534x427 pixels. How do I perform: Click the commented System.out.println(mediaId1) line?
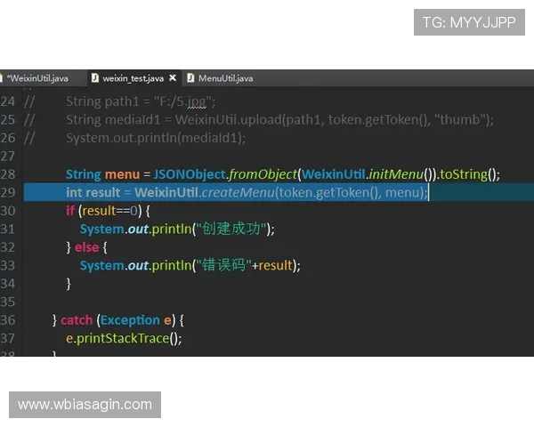click(x=155, y=138)
